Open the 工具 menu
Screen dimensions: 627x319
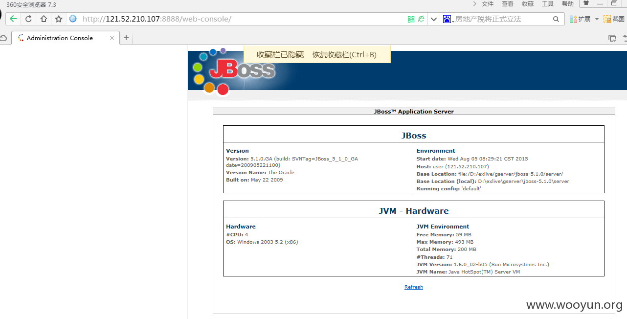coord(548,4)
